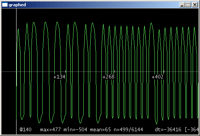Click the +268 axis tick label
Image resolution: width=200 pixels, height=136 pixels.
(x=109, y=77)
